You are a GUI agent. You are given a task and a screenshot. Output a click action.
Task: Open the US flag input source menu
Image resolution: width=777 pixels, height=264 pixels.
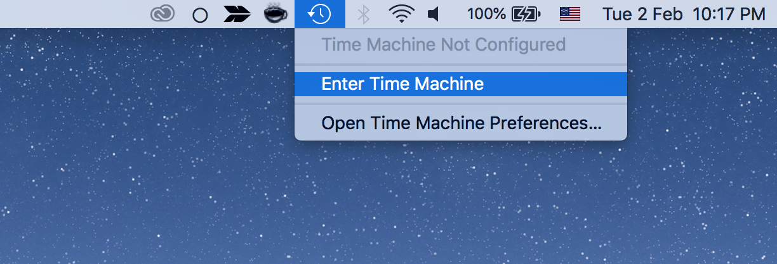570,14
